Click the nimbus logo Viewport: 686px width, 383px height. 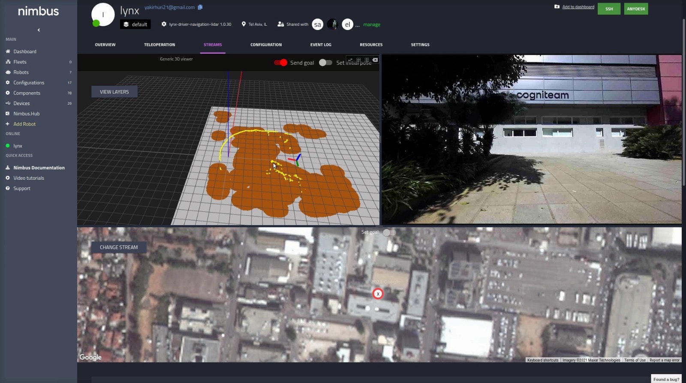coord(38,11)
